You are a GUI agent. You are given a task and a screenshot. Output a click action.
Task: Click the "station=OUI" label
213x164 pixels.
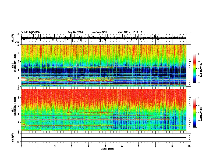[100, 32]
